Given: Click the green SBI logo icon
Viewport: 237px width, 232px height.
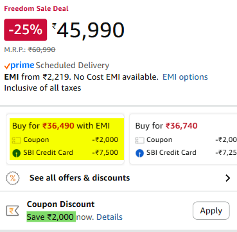Looking at the screenshot, I should [17, 153].
